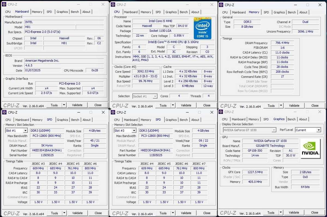This screenshot has height=217, width=327.
Task: Click the NVIDIA logo in the Graphics window
Action: coord(310,148)
